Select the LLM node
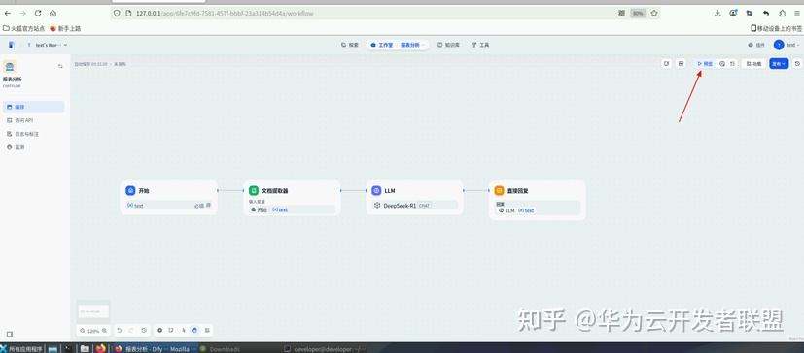 coord(415,197)
